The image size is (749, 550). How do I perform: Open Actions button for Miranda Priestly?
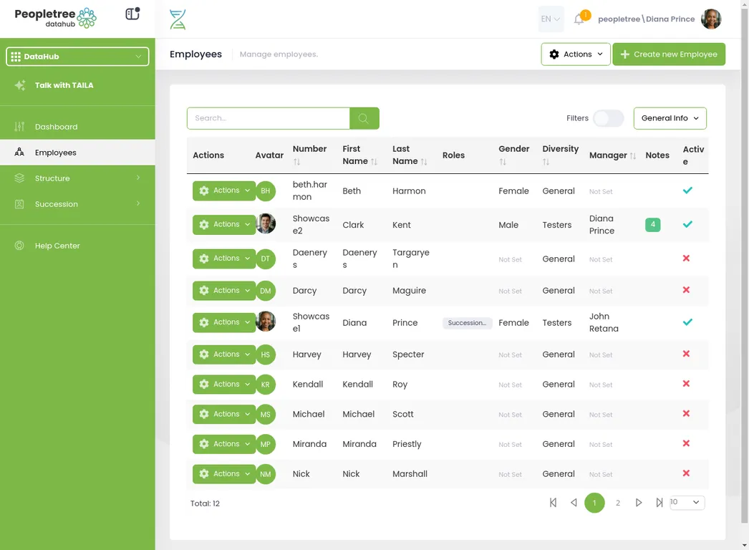[x=224, y=445]
